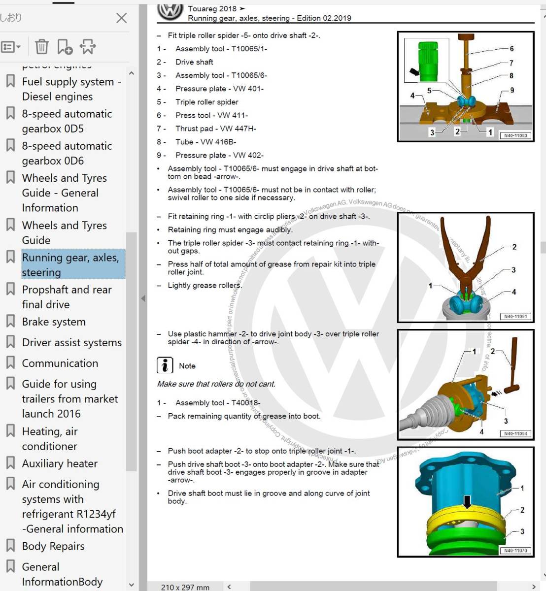Click text 'Assembly tool - T40018-'
This screenshot has height=591, width=546.
point(218,403)
